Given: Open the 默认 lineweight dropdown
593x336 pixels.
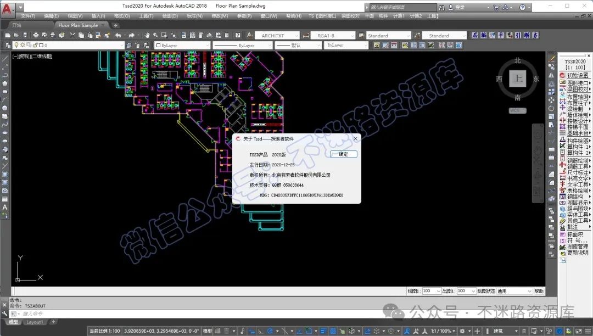Looking at the screenshot, I should click(x=318, y=45).
